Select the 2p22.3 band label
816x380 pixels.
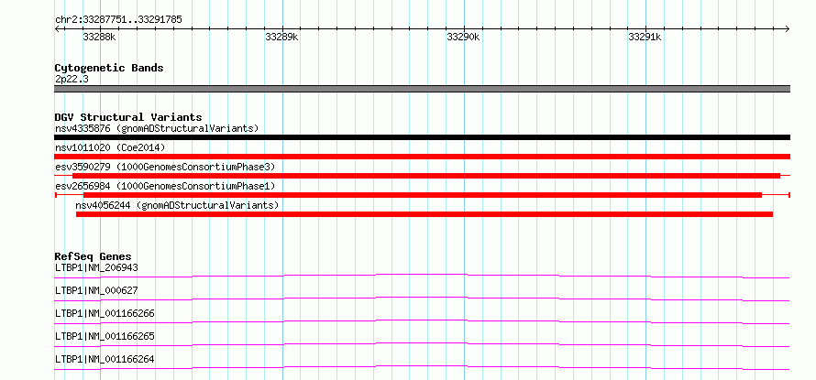72,80
